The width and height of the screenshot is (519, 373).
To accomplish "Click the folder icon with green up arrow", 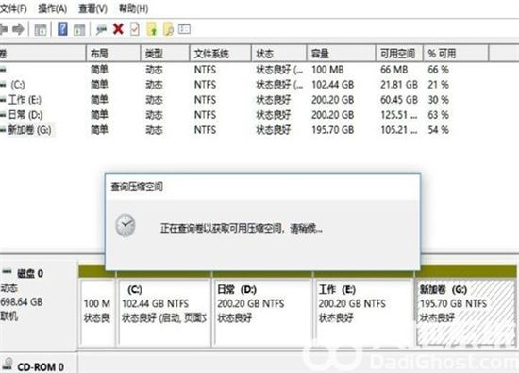I will [x=152, y=29].
